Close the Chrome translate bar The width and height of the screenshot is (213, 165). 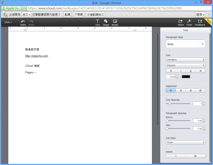pyautogui.click(x=209, y=15)
